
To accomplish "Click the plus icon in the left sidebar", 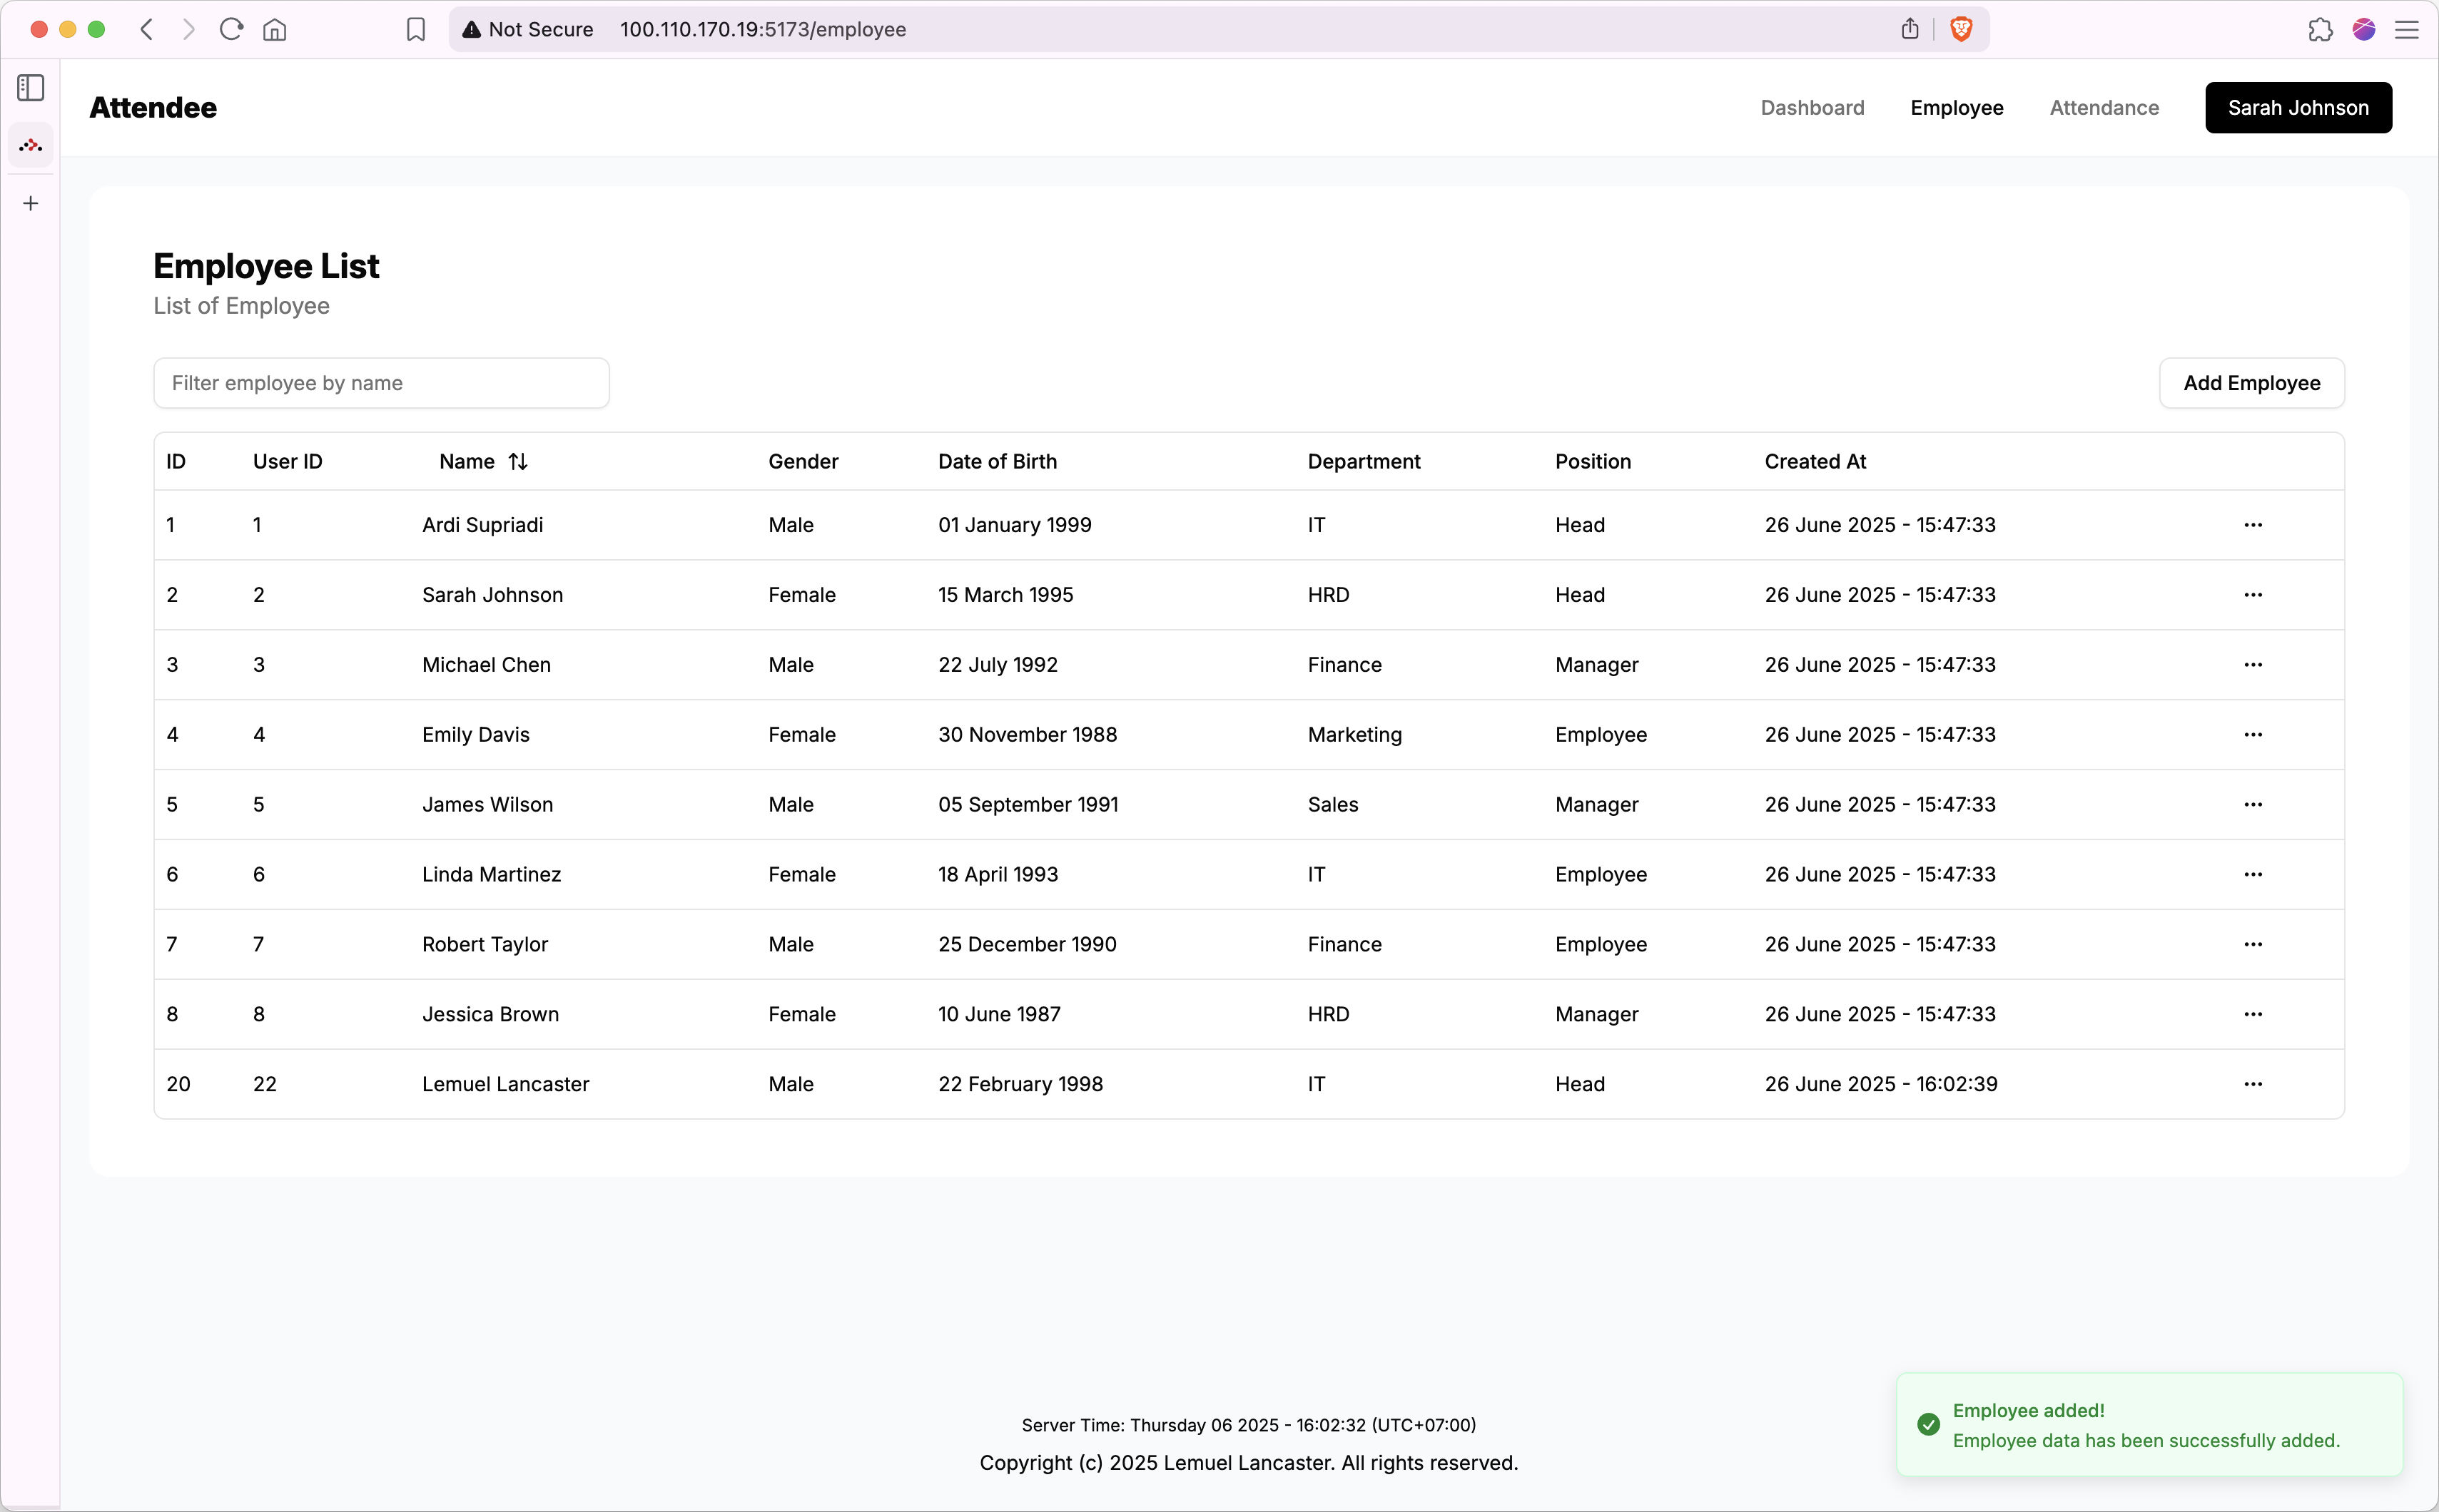I will [x=30, y=203].
